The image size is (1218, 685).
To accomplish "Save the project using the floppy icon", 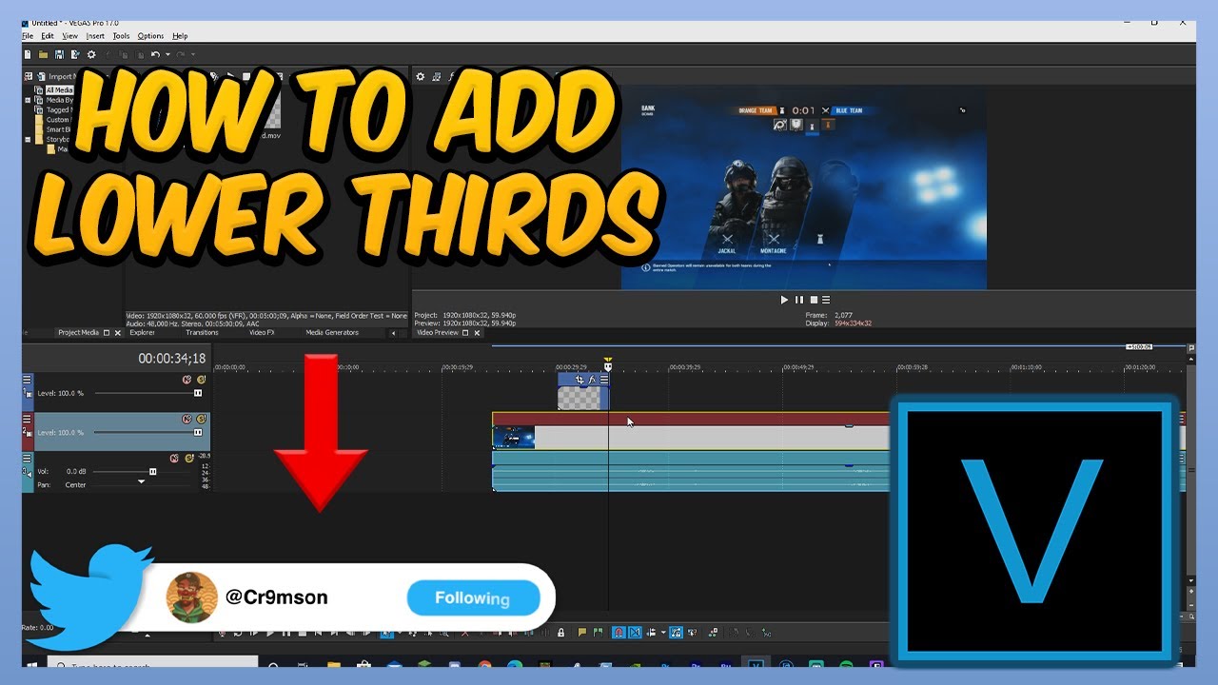I will [x=59, y=55].
